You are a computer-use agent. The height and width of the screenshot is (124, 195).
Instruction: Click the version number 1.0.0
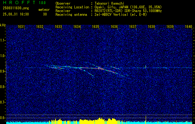coord(42,3)
